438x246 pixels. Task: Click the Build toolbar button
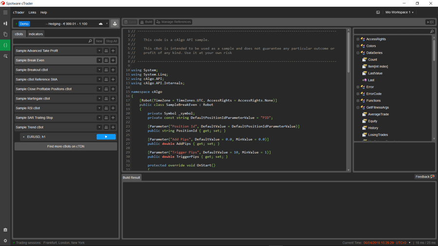146,22
